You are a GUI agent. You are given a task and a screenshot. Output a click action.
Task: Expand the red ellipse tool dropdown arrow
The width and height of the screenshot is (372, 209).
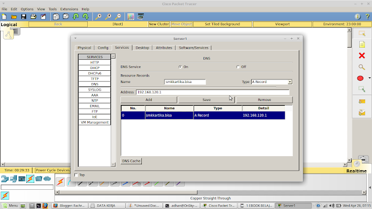tap(370, 78)
